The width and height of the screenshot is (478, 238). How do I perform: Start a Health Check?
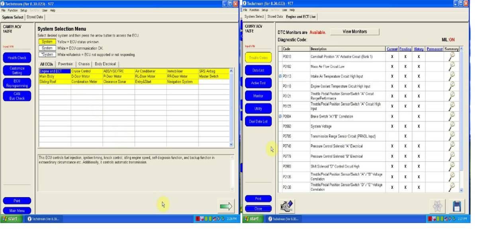pyautogui.click(x=17, y=58)
